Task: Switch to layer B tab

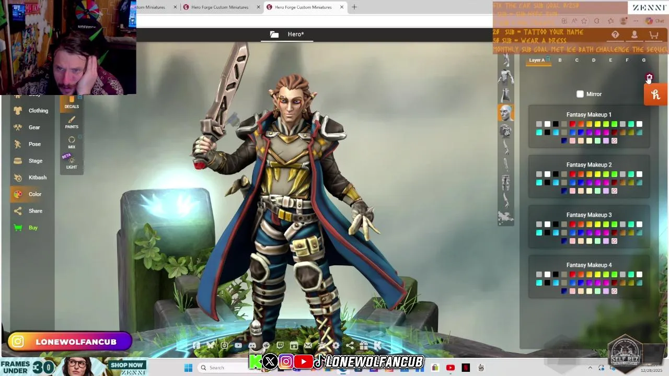Action: [x=560, y=60]
